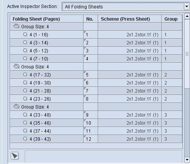Collapse the third Group Size: 4 node
Screen dimensions: 190x164
16,106
